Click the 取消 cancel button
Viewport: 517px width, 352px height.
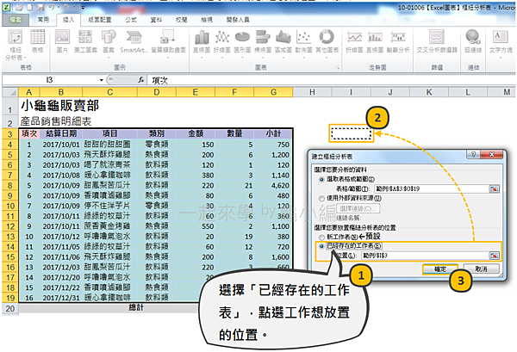tap(481, 269)
